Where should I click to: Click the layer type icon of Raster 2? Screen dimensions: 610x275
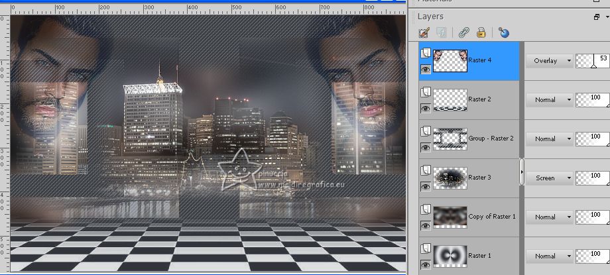point(426,92)
